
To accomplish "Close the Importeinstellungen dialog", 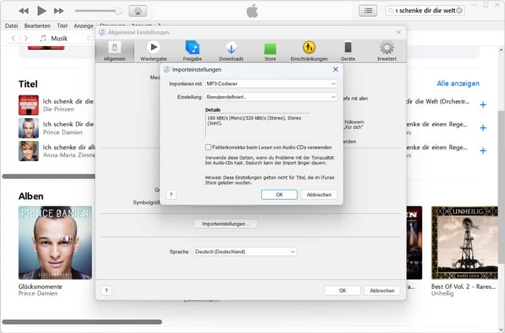I will pos(336,70).
